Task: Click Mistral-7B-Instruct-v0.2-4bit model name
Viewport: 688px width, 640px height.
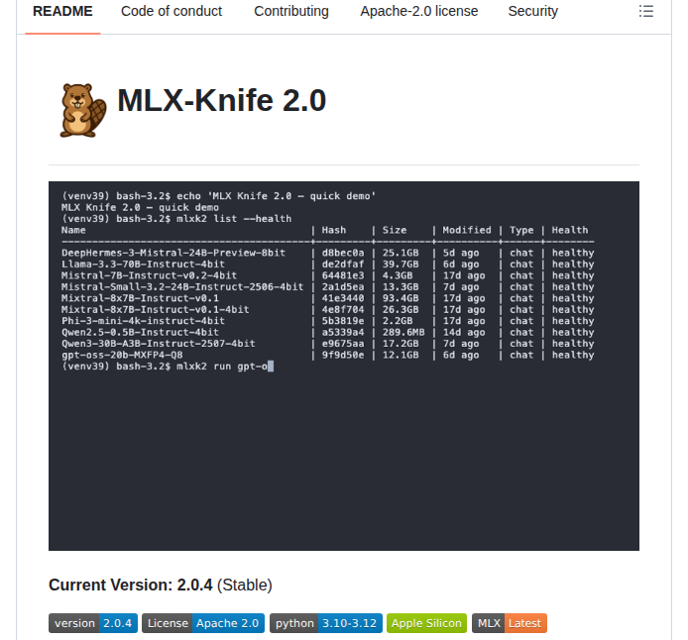Action: click(x=149, y=275)
